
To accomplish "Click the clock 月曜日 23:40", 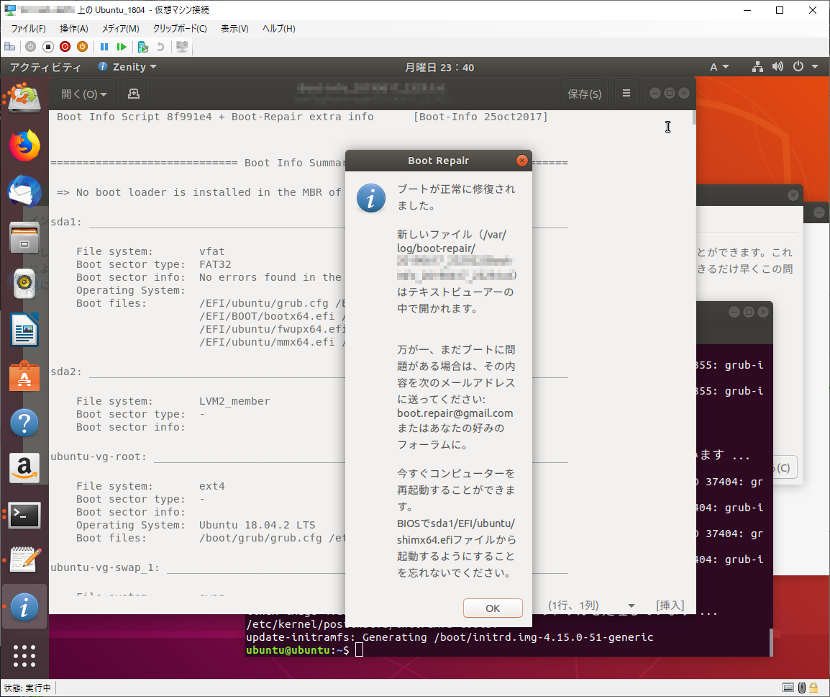I will coord(439,67).
